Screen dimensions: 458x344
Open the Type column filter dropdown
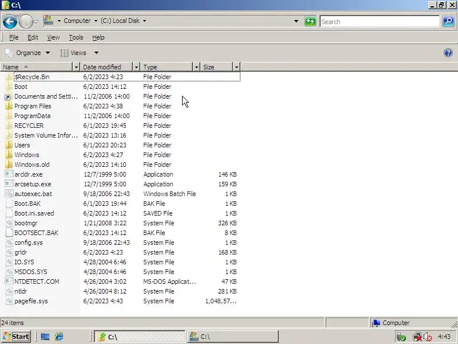pyautogui.click(x=196, y=67)
